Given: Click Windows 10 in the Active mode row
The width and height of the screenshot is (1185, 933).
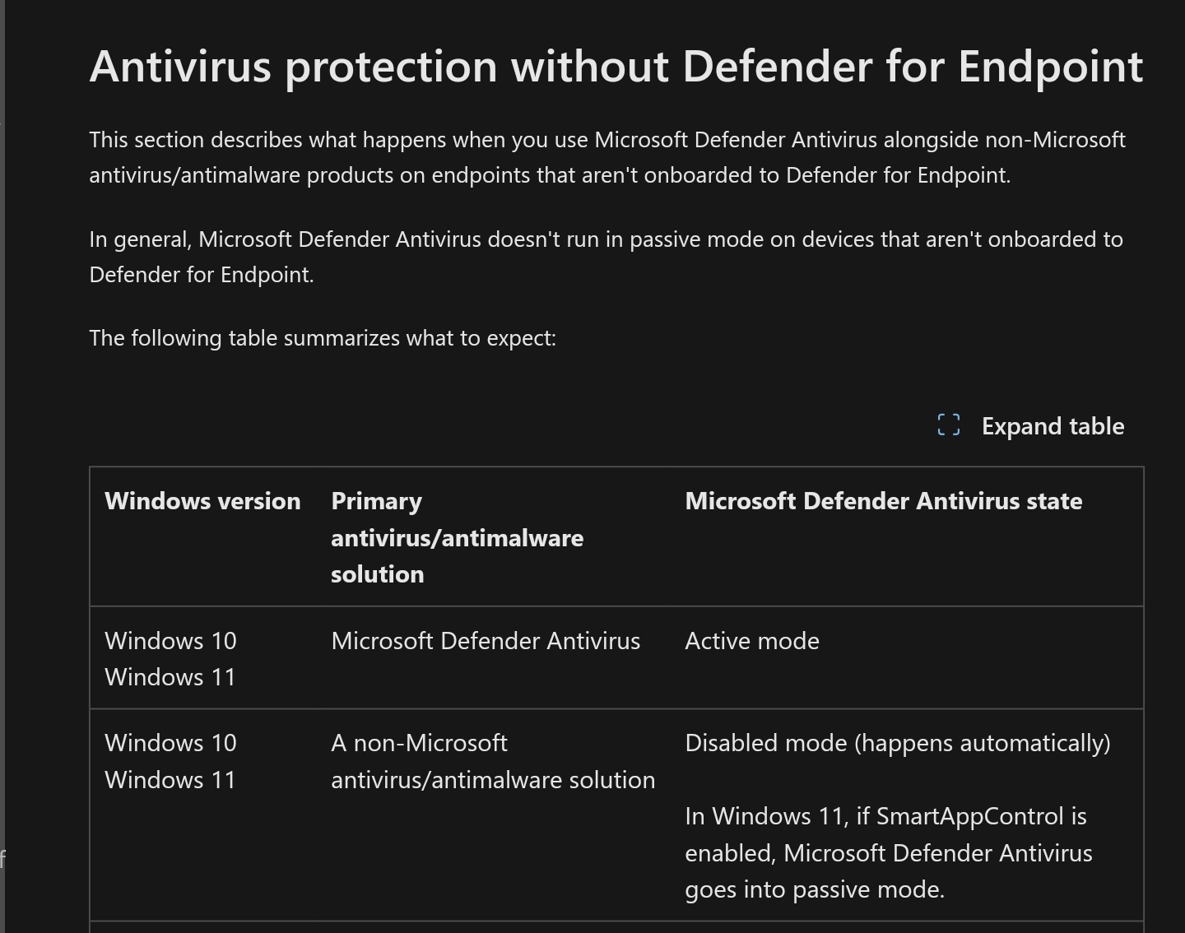Looking at the screenshot, I should [x=170, y=641].
